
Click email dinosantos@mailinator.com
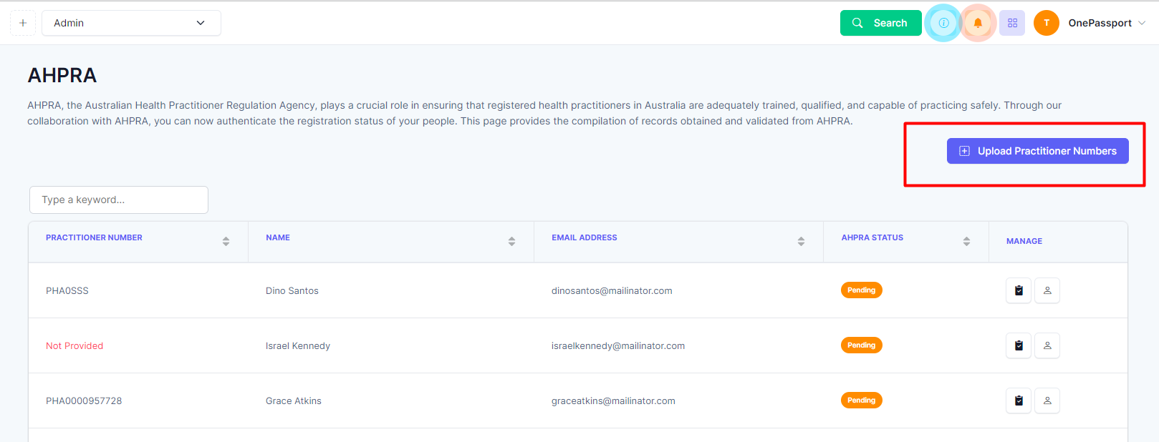pos(612,290)
